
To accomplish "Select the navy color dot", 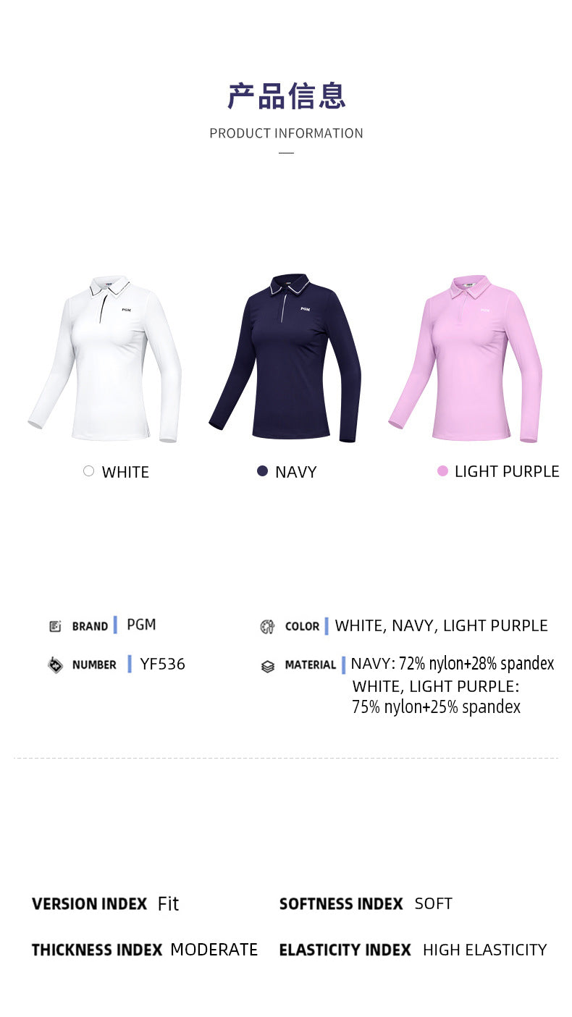I will tap(263, 471).
